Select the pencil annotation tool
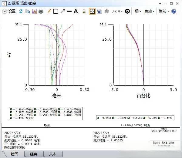The height and width of the screenshot is (158, 182). pyautogui.click(x=49, y=11)
